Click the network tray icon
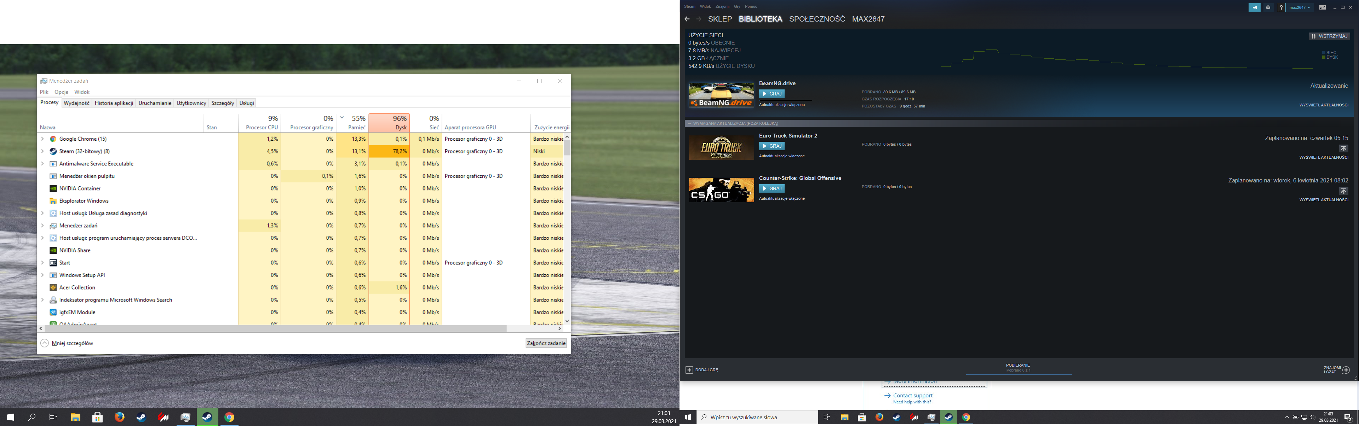 (1304, 417)
